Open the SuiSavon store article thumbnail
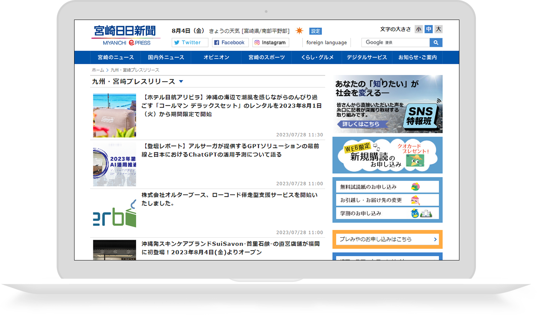 114,250
